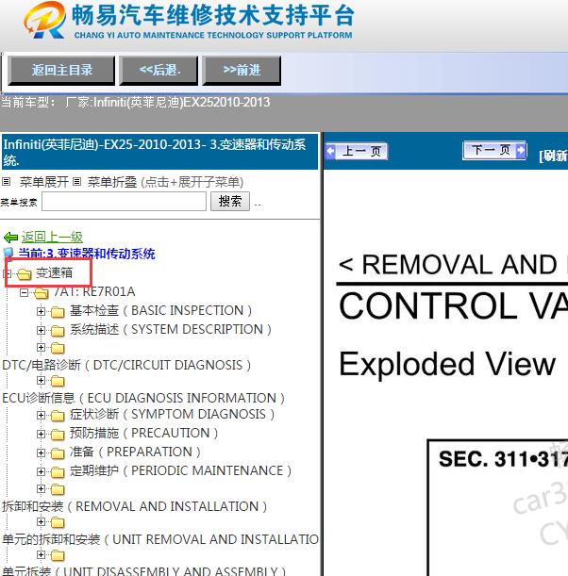
Task: Click the SYMPTOM DIAGNOSIS folder icon
Action: [58, 416]
